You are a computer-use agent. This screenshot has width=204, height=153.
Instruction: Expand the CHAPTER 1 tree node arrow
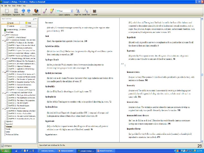tap(5, 38)
